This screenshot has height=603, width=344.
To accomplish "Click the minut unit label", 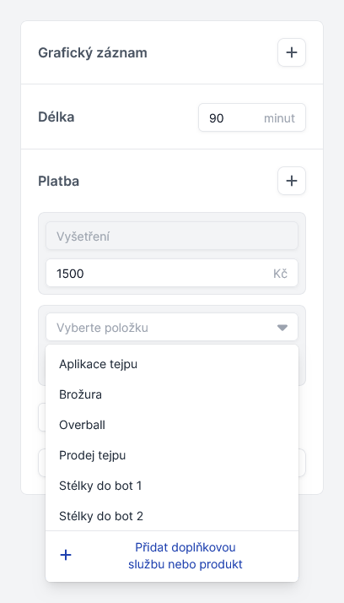I will 279,118.
